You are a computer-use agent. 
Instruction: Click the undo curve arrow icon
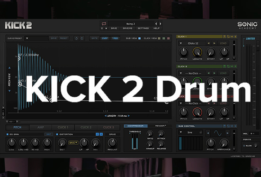pos(76,38)
